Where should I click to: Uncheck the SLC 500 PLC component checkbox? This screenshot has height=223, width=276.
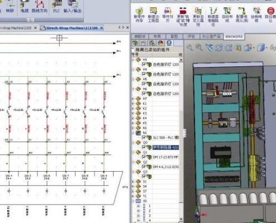coord(144,138)
